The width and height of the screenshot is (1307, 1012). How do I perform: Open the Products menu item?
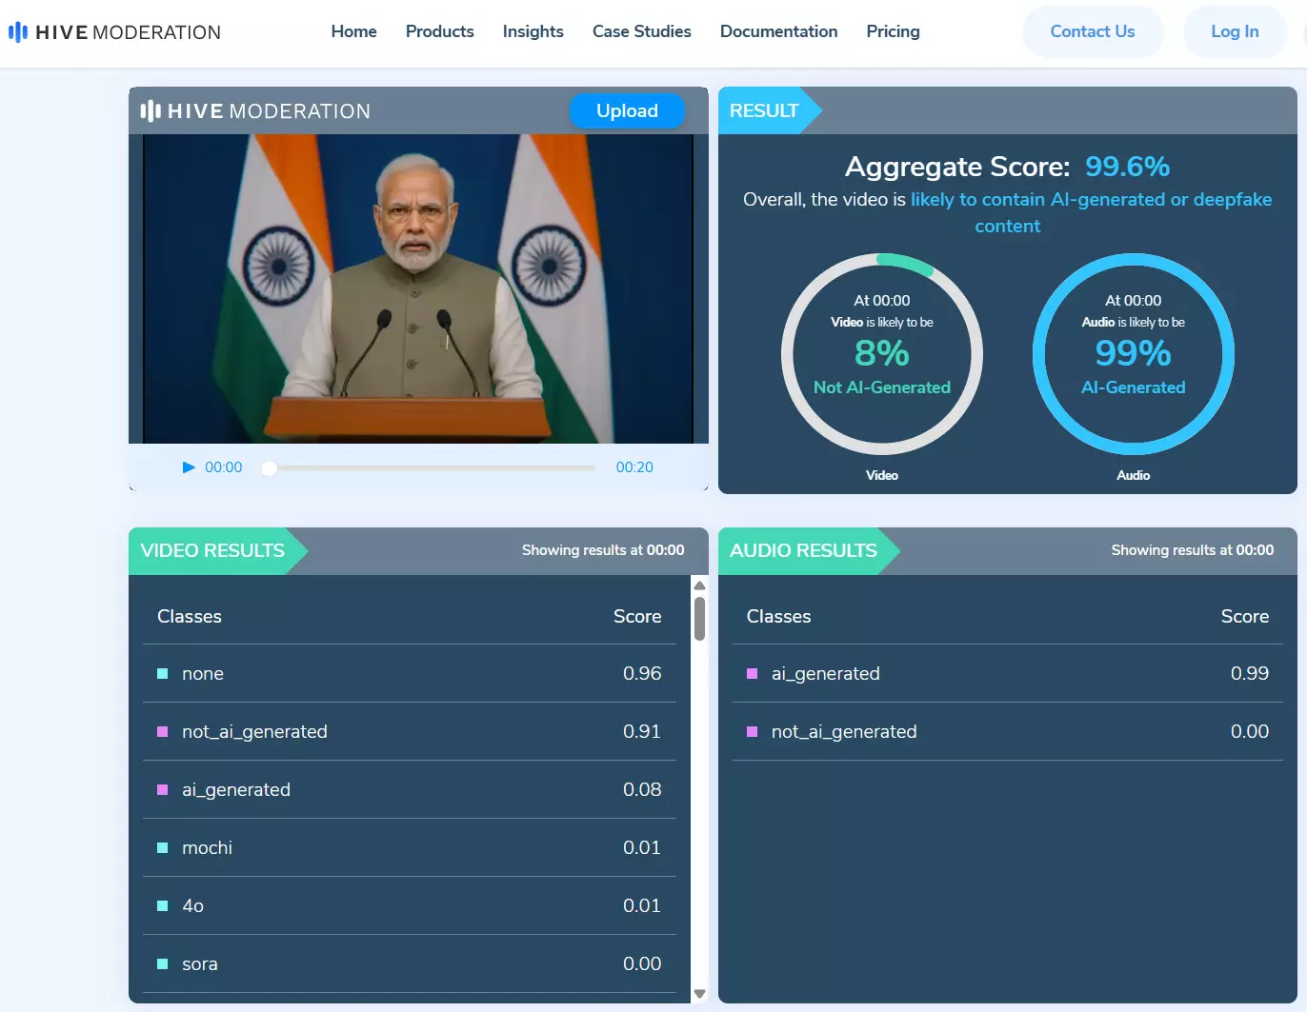pos(440,31)
